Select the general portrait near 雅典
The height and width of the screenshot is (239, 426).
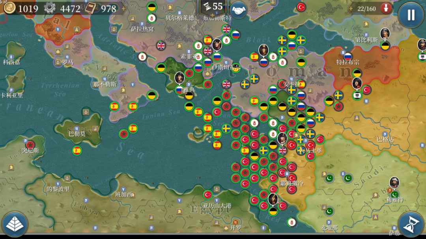179,78
